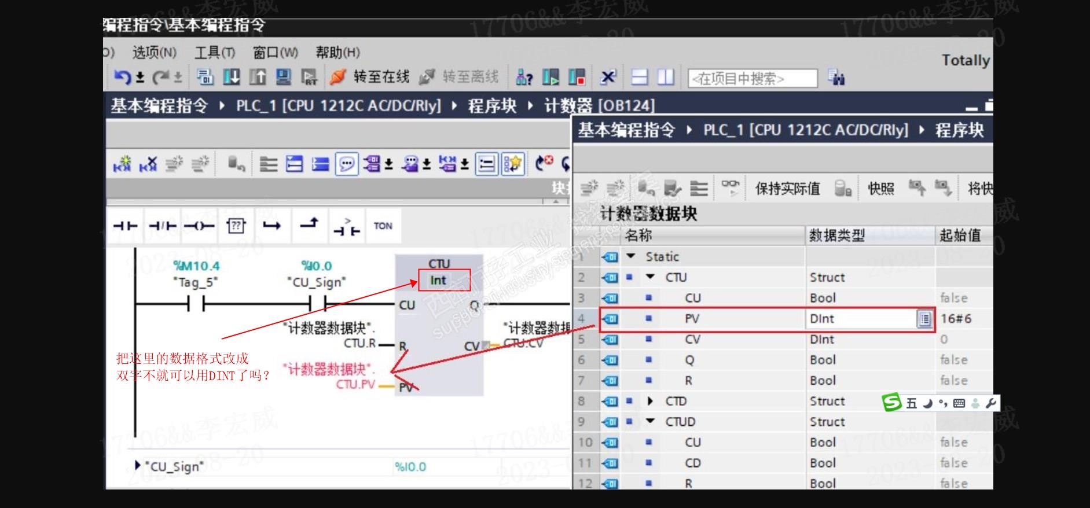
Task: Click the Stop CPU icon
Action: point(577,76)
